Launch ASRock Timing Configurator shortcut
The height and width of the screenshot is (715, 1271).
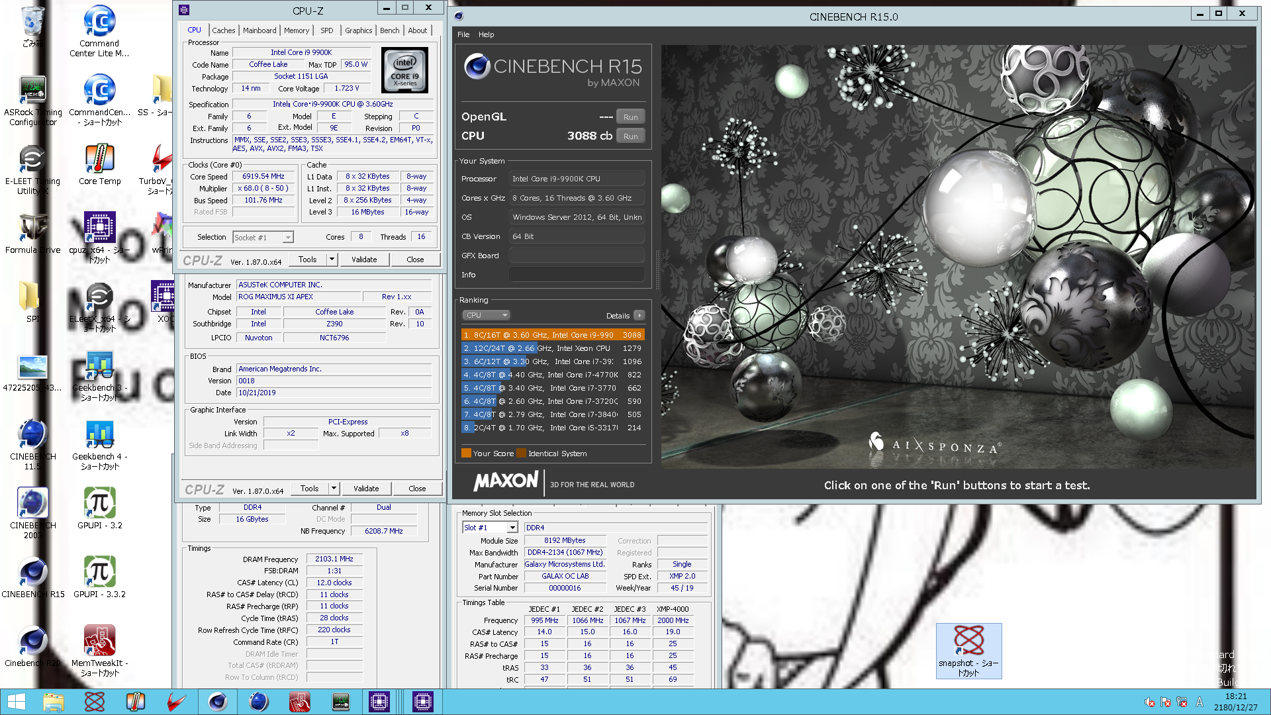point(32,100)
